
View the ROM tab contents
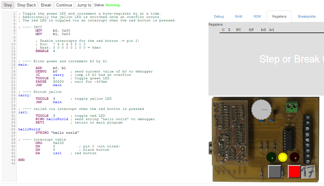click(x=257, y=16)
